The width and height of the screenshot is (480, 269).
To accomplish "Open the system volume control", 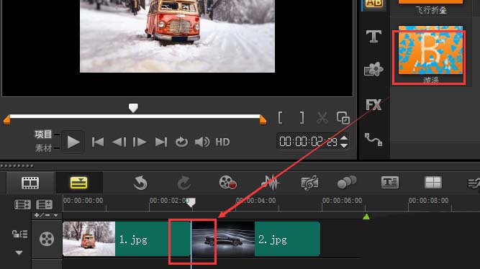I will tap(202, 142).
